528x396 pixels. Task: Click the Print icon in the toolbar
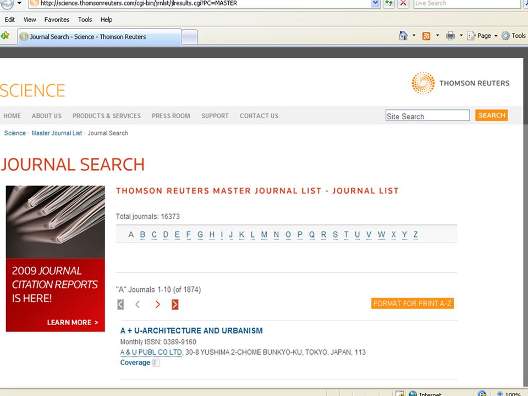tap(450, 36)
